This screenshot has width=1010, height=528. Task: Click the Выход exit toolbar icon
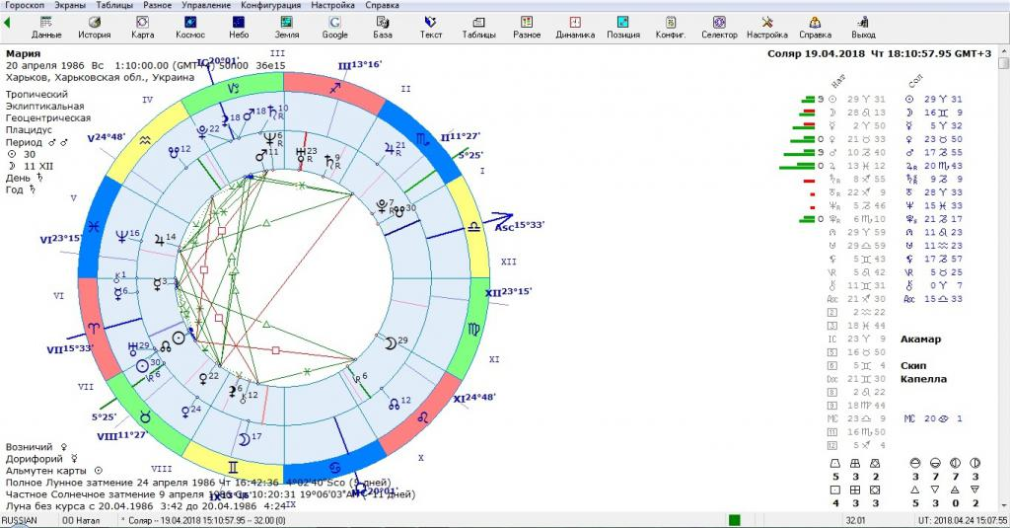click(x=863, y=27)
